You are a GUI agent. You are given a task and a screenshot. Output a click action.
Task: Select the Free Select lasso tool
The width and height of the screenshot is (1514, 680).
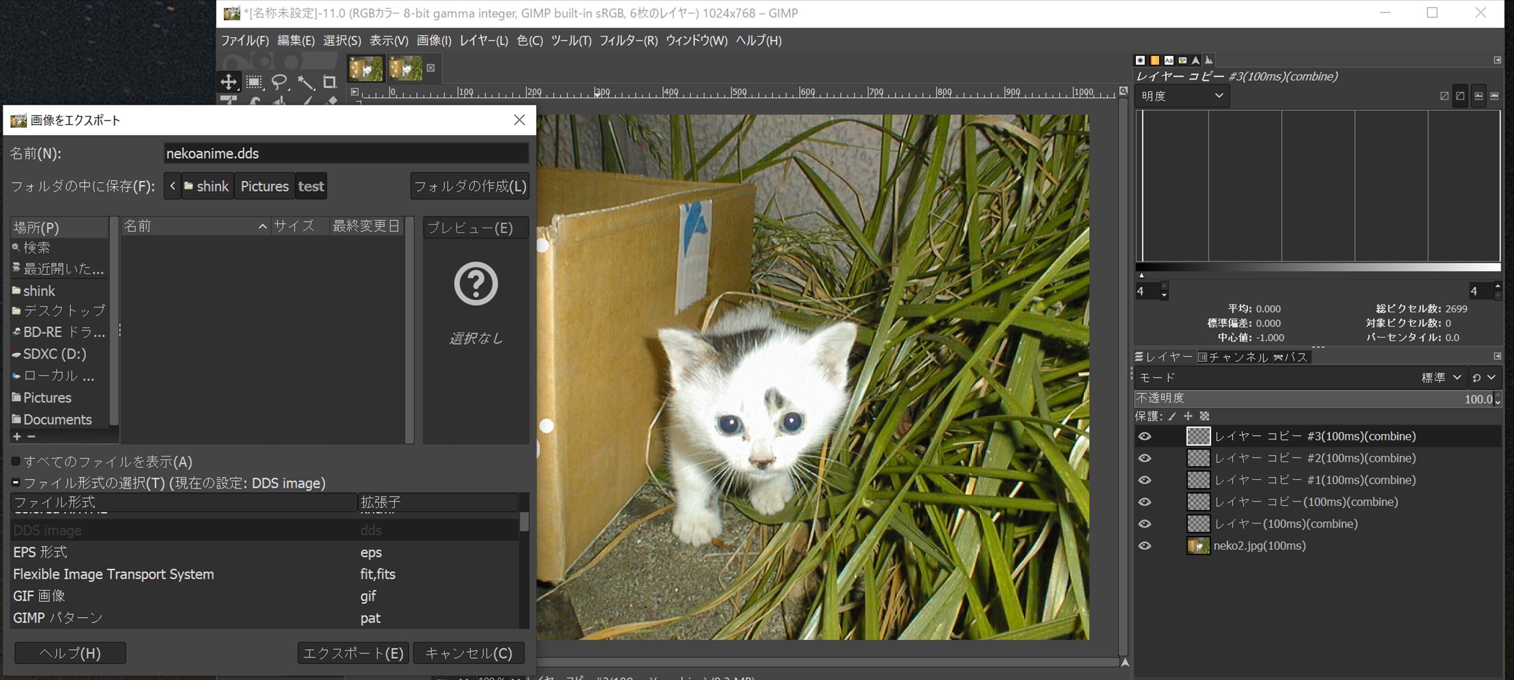(x=279, y=82)
